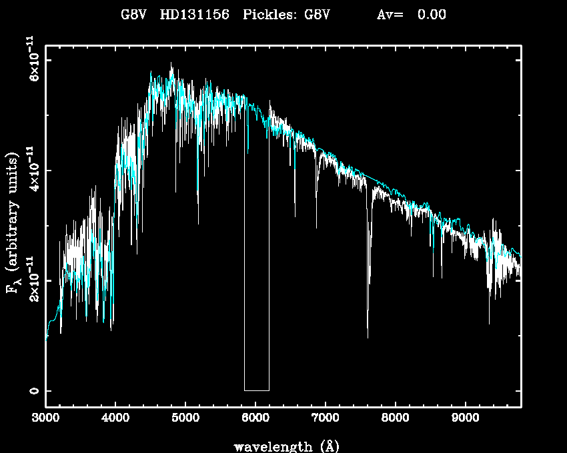Viewport: 567px width, 453px height.
Task: Click the 6000 wavelength tick label
Action: [x=255, y=418]
